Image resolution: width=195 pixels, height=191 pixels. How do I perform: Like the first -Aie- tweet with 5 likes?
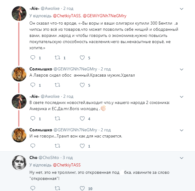[82, 58]
